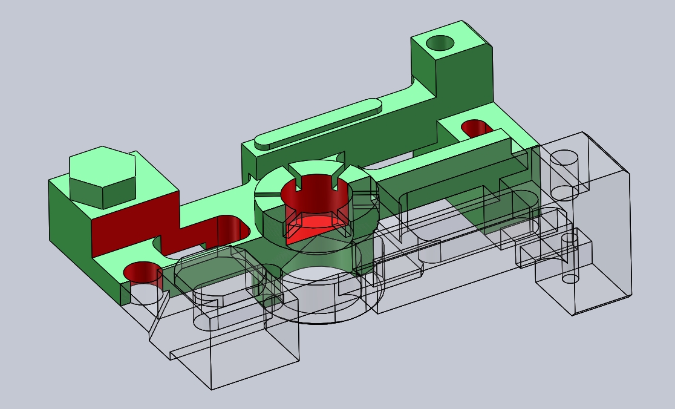Pick the upper transparent cylinder pin in right block
This screenshot has height=409, width=675.
pos(564,175)
